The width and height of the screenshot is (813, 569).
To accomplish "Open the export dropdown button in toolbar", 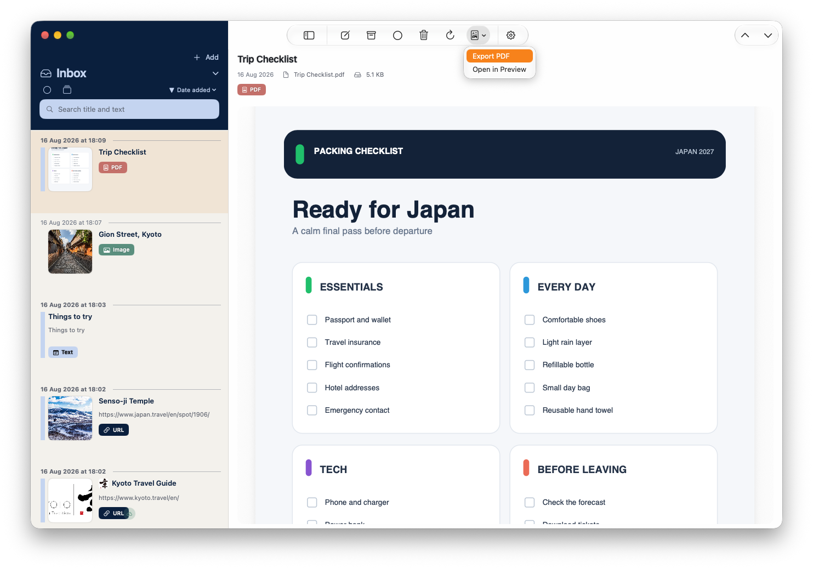I will coord(478,35).
